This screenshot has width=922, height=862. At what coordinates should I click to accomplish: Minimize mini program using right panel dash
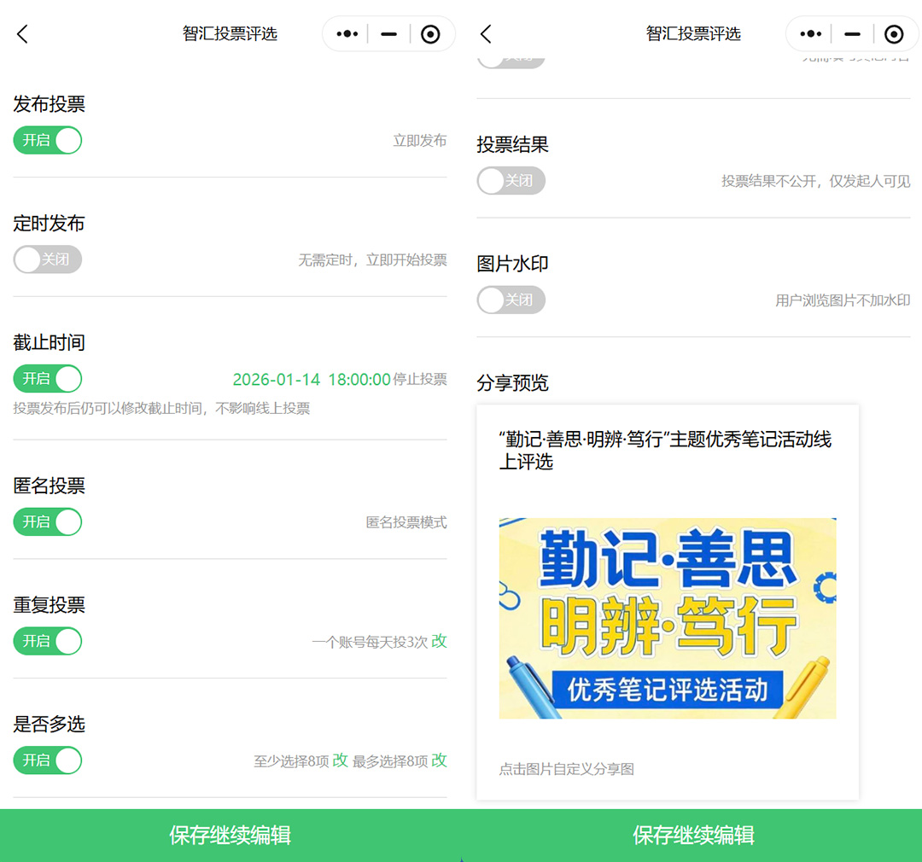pyautogui.click(x=852, y=34)
